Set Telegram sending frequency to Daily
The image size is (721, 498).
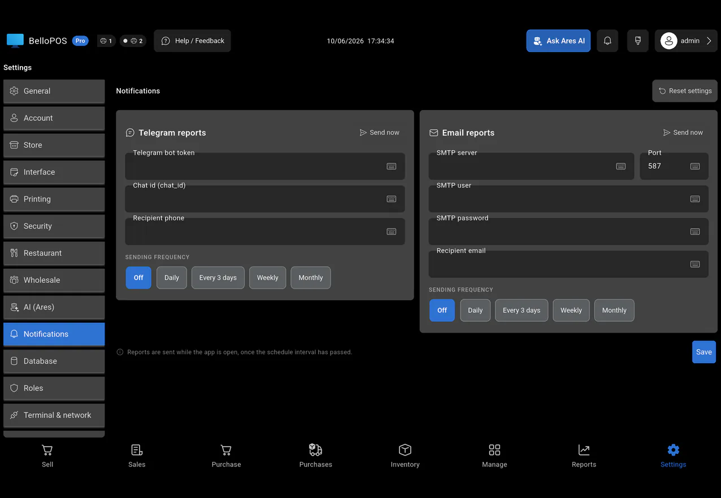point(172,278)
